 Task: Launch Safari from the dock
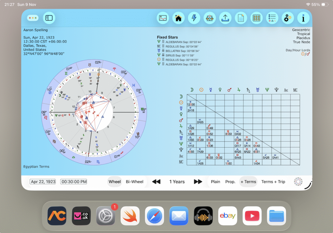pyautogui.click(x=154, y=216)
